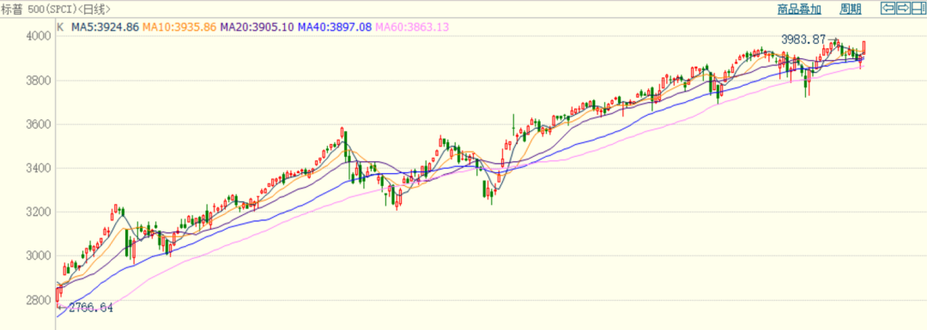This screenshot has height=330, width=927.
Task: Open the 商品叠加 overlay link
Action: [799, 9]
